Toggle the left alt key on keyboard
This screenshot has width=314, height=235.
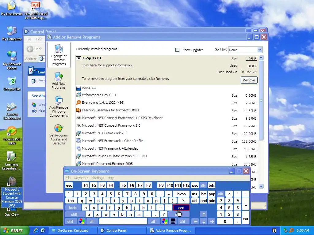[92, 222]
